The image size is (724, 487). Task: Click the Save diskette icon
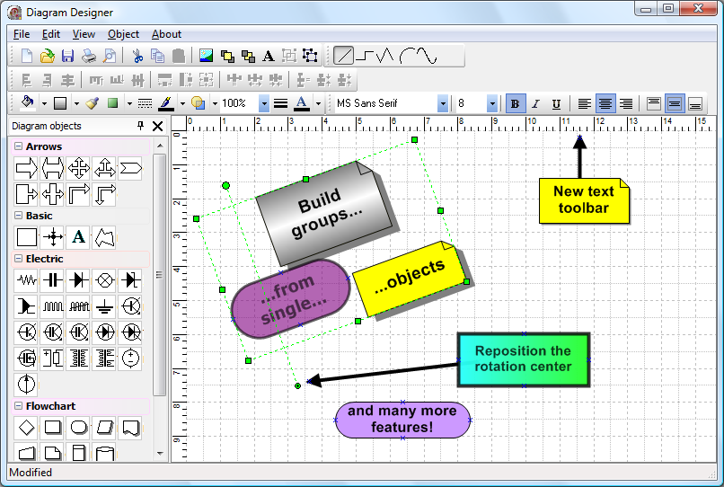pyautogui.click(x=68, y=56)
